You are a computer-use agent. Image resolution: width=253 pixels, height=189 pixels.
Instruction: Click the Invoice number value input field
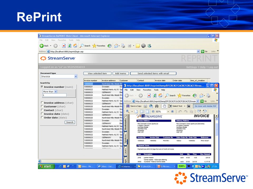coord(54,95)
